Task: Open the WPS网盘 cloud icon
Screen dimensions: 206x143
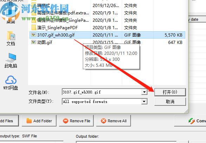Action: click(11, 83)
